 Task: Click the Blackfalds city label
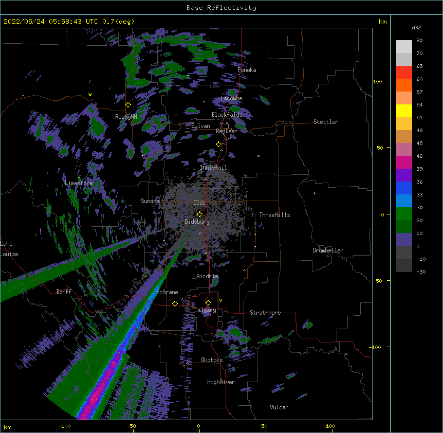(x=227, y=115)
